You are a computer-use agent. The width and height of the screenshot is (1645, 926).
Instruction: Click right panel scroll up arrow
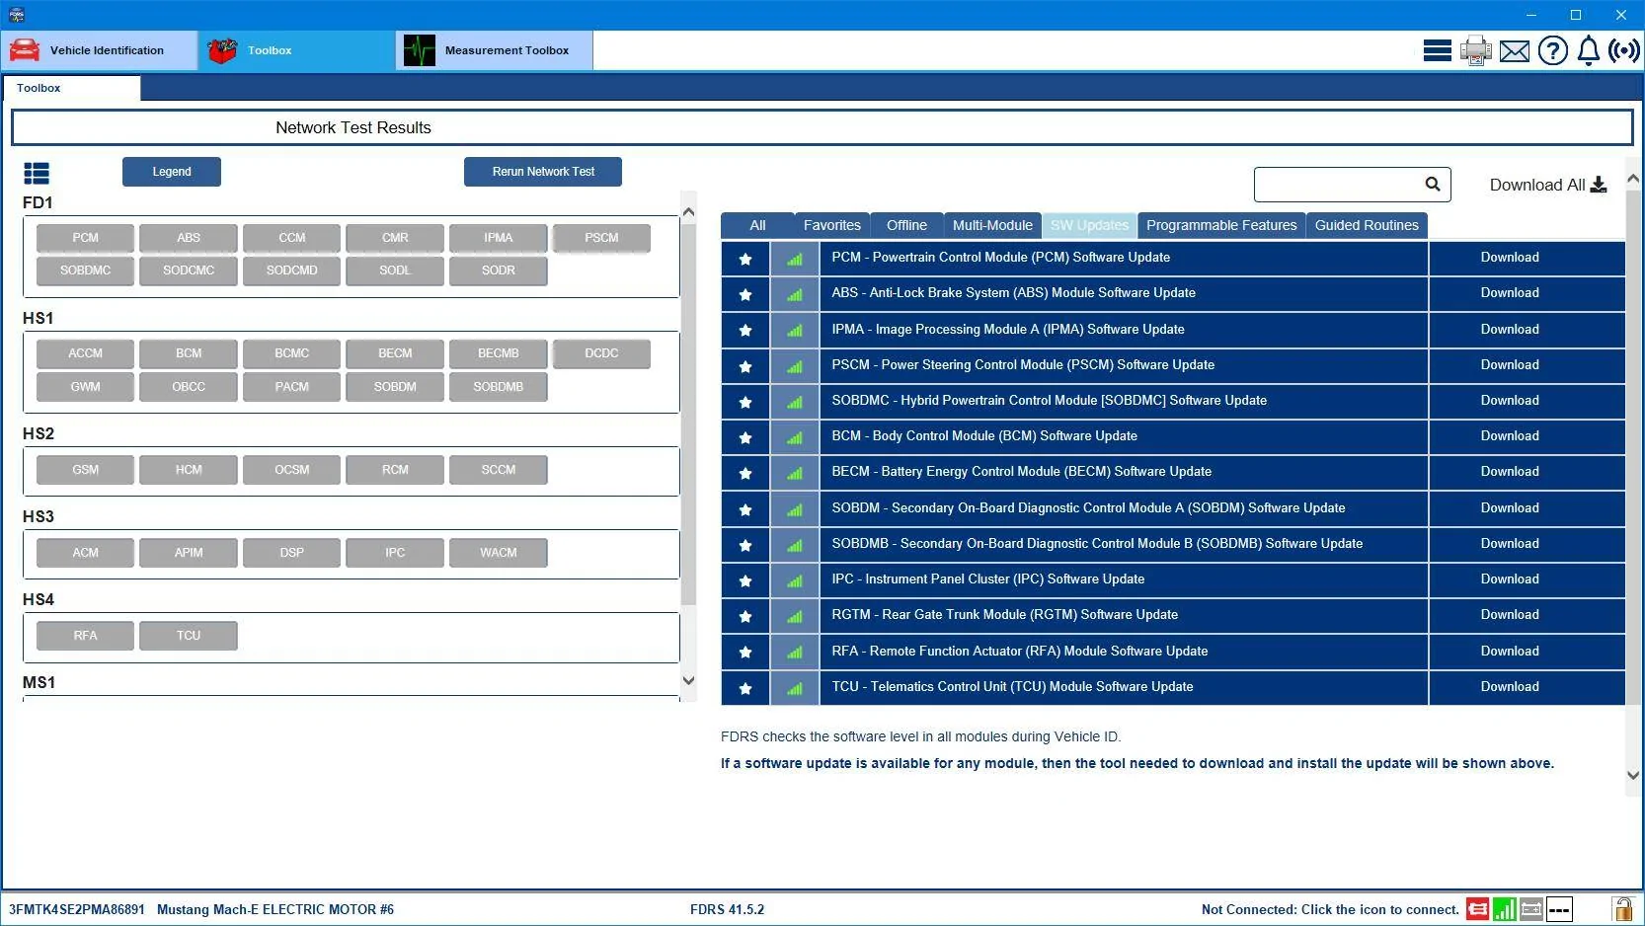click(x=1633, y=179)
